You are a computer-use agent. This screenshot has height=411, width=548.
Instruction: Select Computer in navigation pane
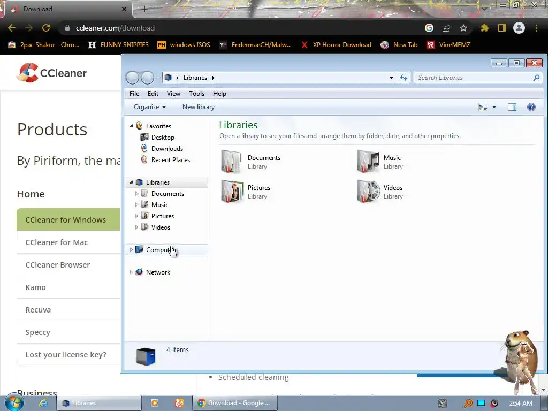(166, 249)
